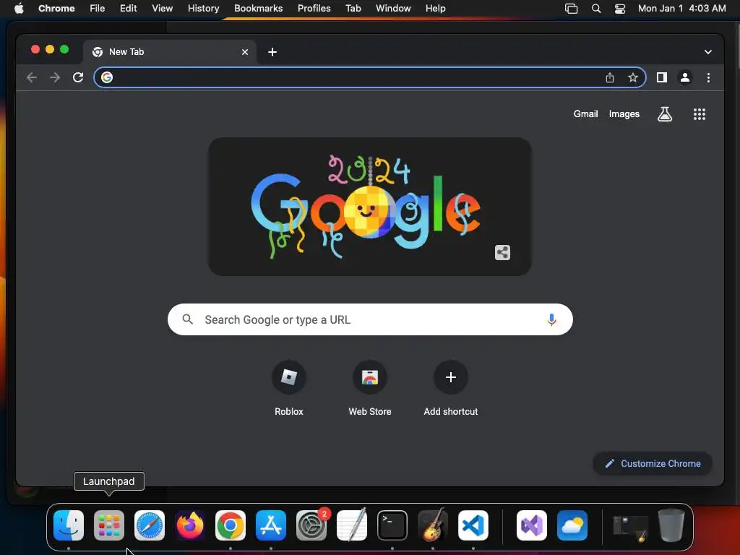Open the Chrome application menu
The image size is (740, 555).
pos(56,9)
